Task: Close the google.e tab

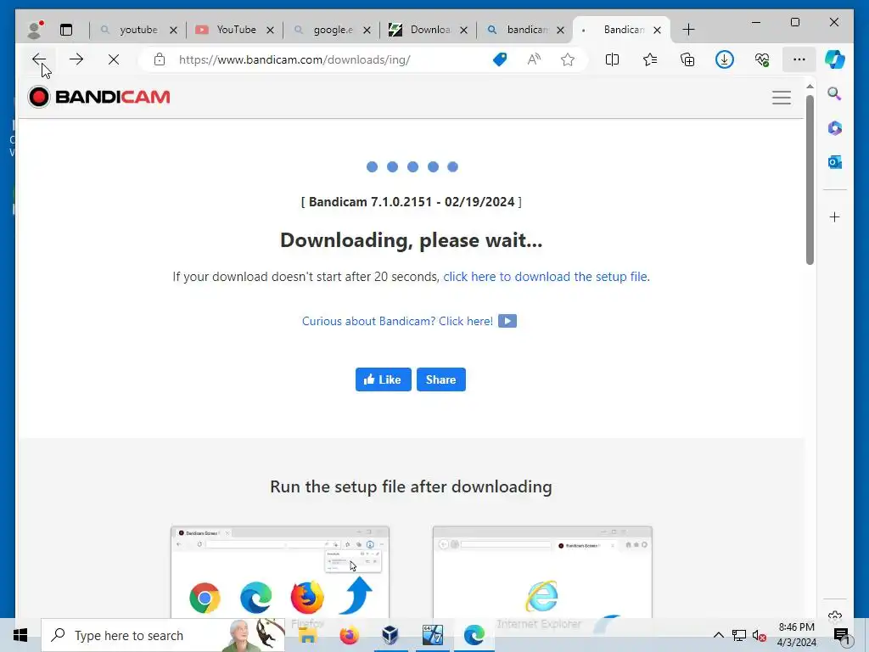Action: point(367,30)
